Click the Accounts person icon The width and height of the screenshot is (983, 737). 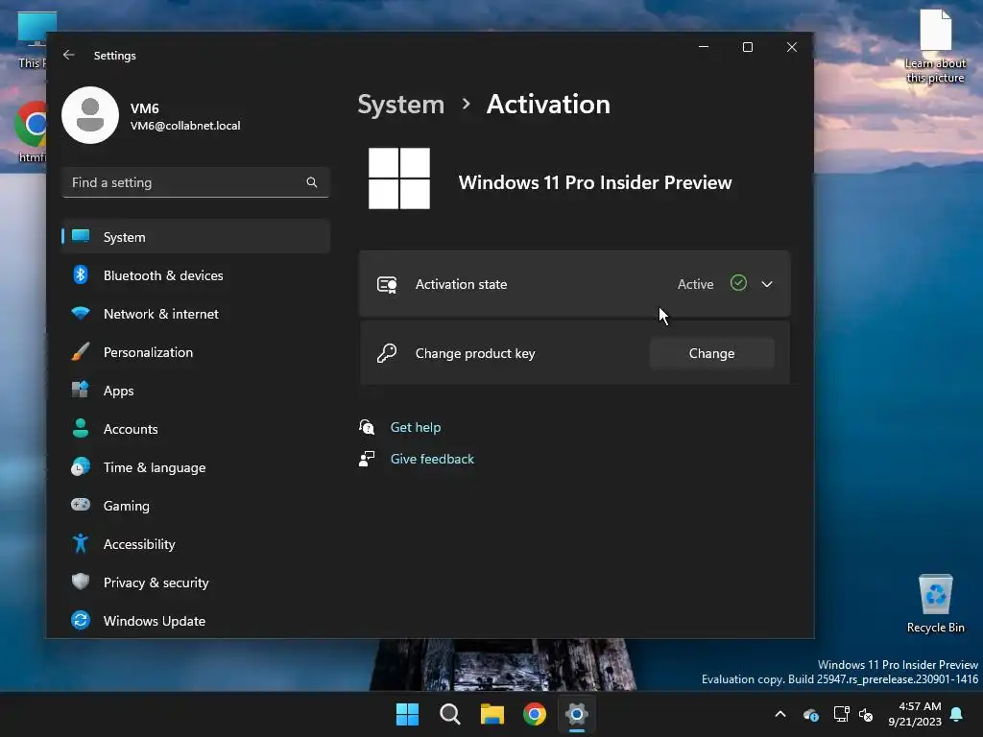click(x=81, y=428)
